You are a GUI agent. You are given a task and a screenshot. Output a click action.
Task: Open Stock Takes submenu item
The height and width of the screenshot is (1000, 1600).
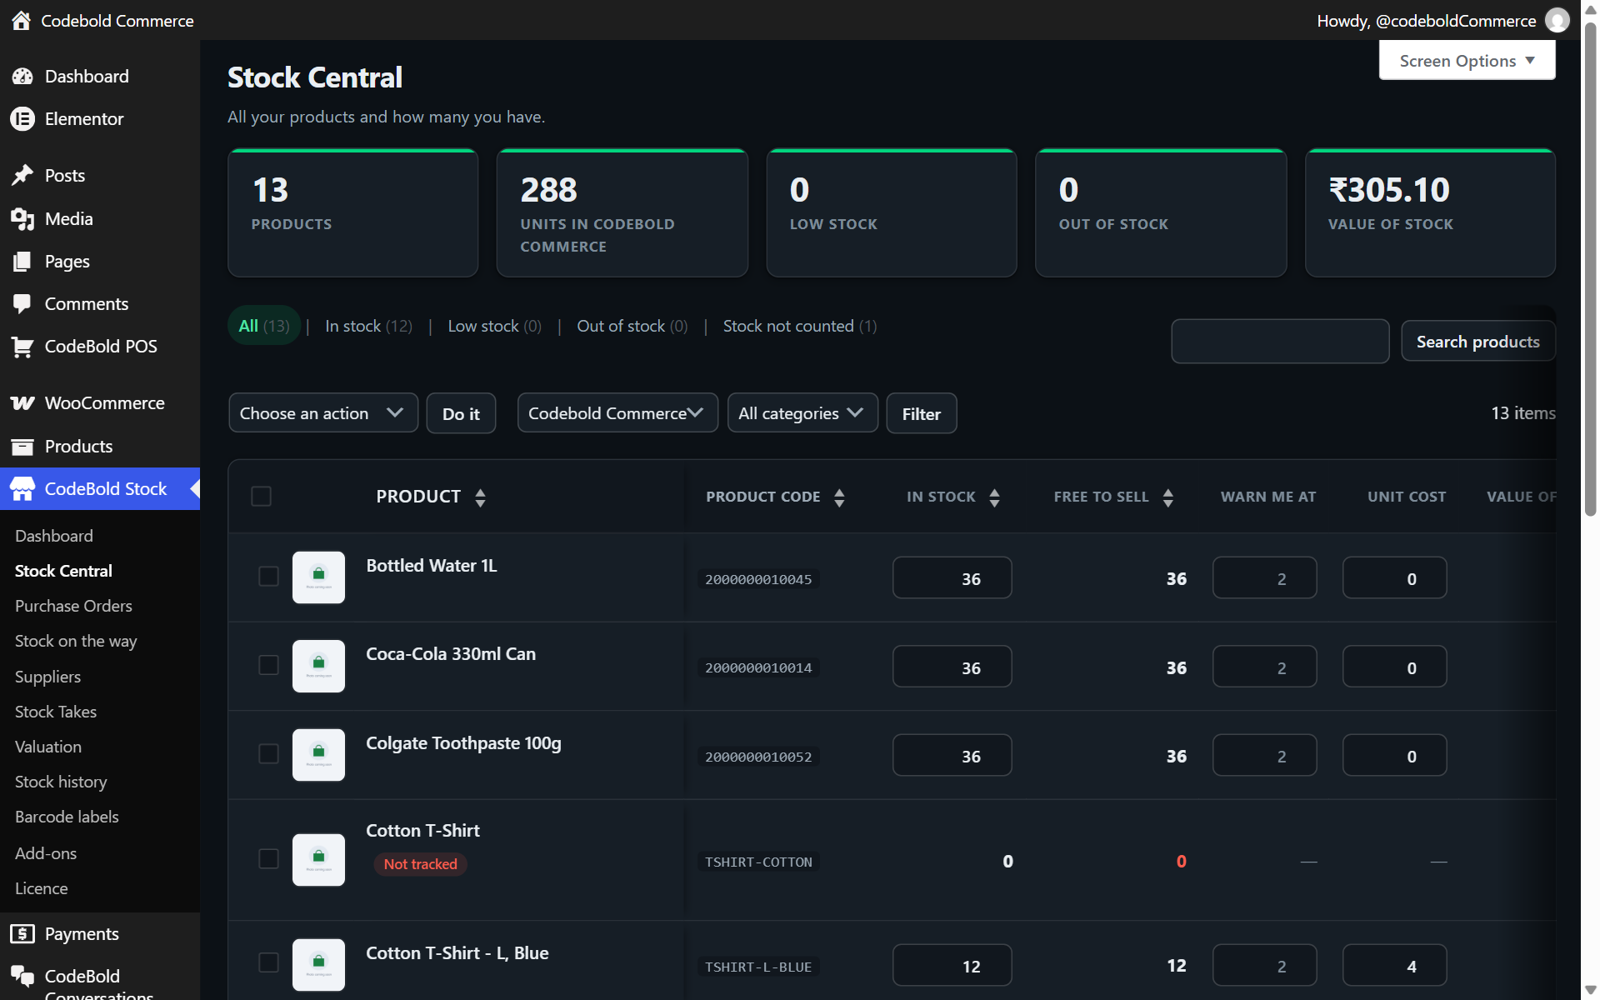pyautogui.click(x=56, y=712)
